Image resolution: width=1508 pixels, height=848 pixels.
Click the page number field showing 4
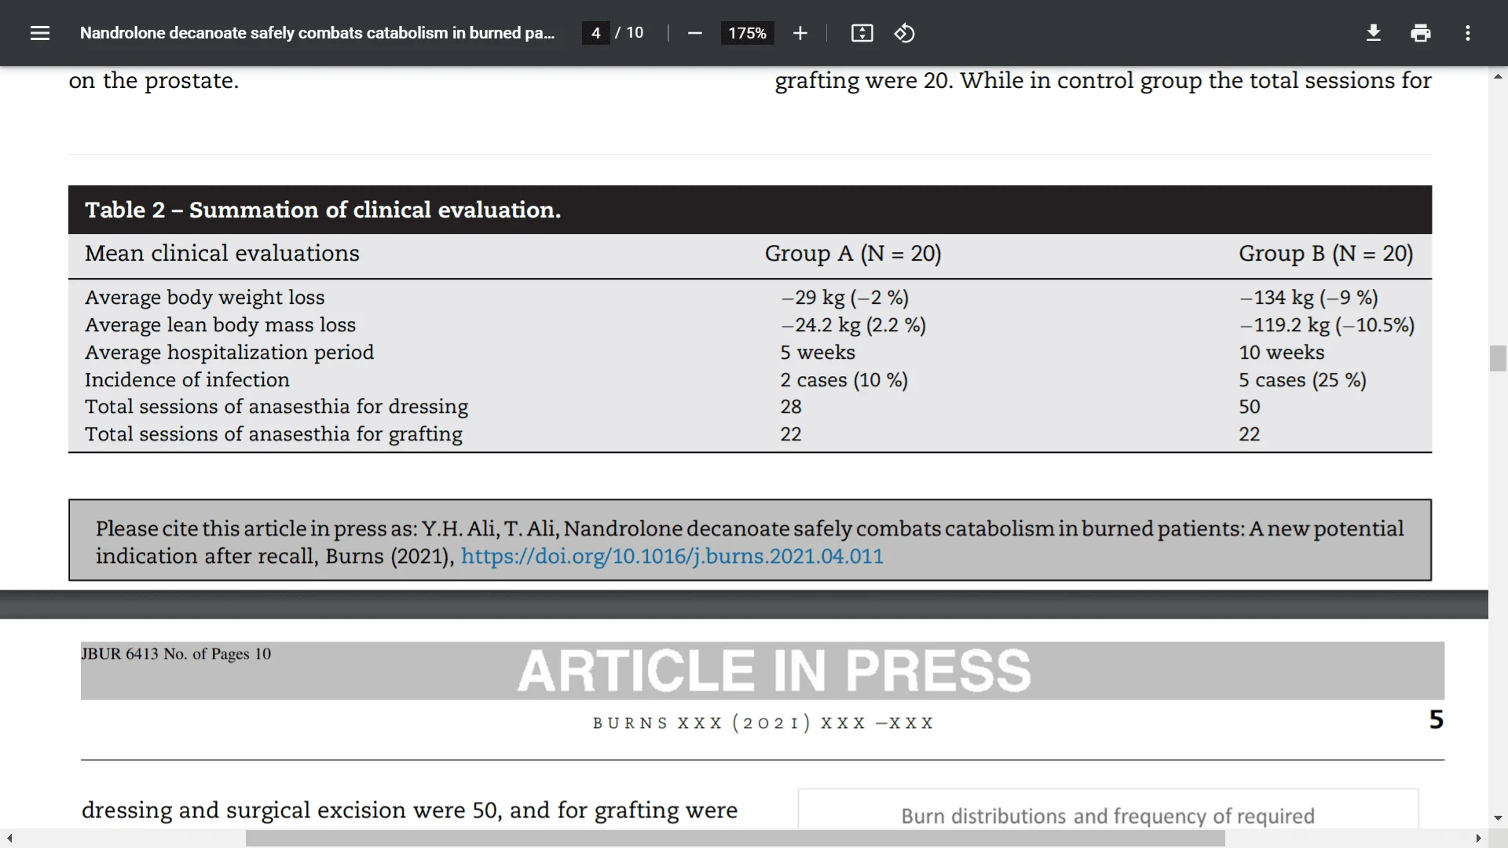tap(596, 33)
